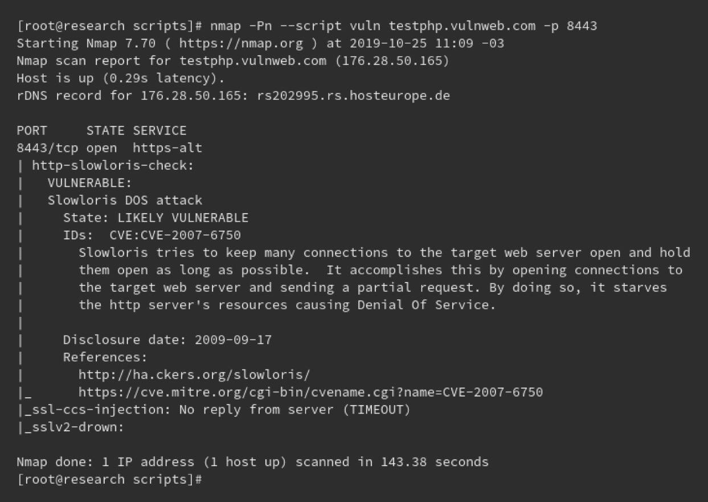
Task: Open the cve.mitre.org CVE-2007-6750 link
Action: pos(310,392)
